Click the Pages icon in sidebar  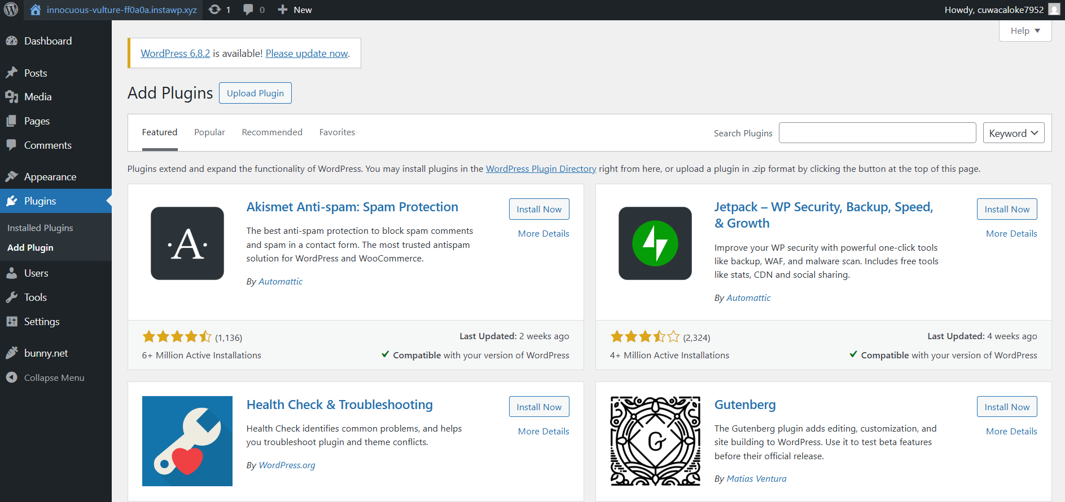[11, 121]
